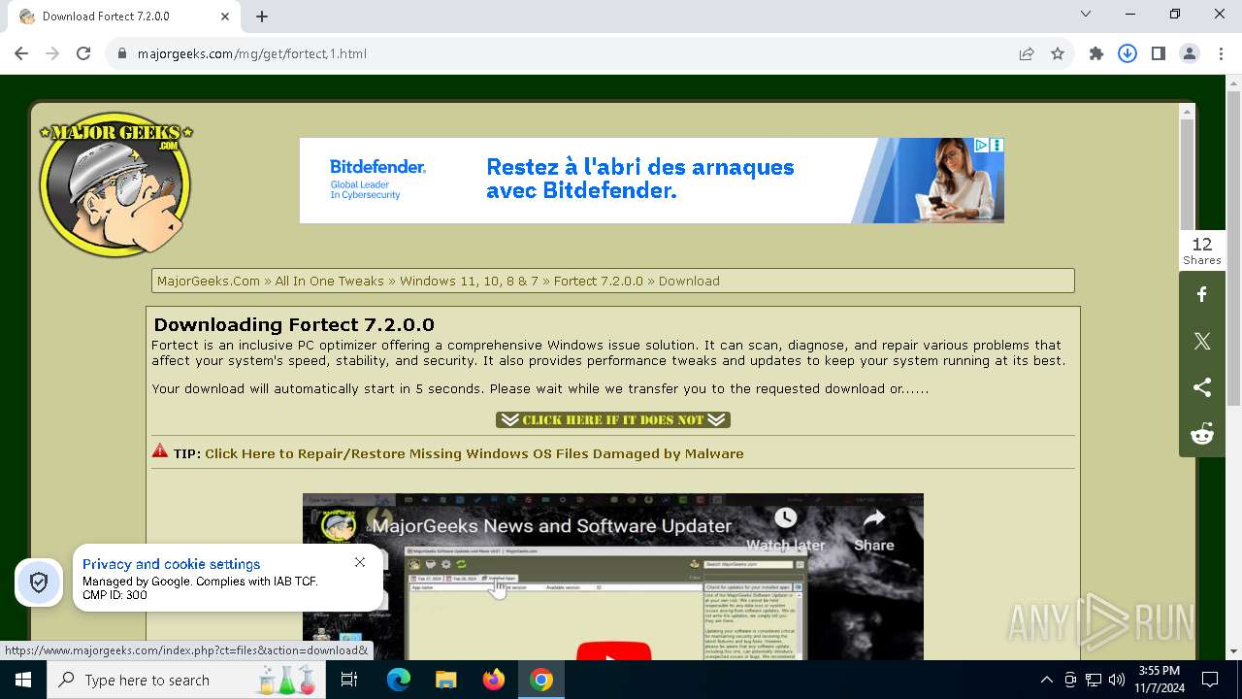This screenshot has width=1242, height=699.
Task: Launch Microsoft Edge from taskbar
Action: 399,680
